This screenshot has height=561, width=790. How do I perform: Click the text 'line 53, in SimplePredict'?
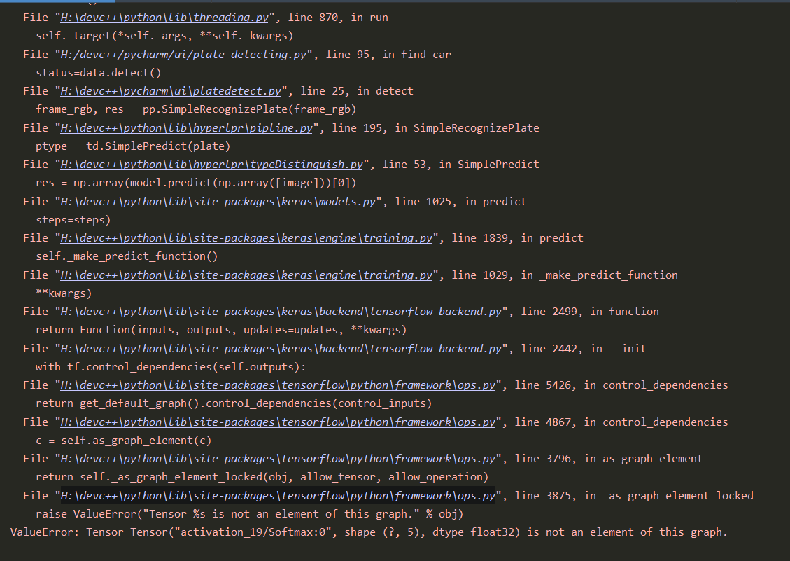point(460,165)
